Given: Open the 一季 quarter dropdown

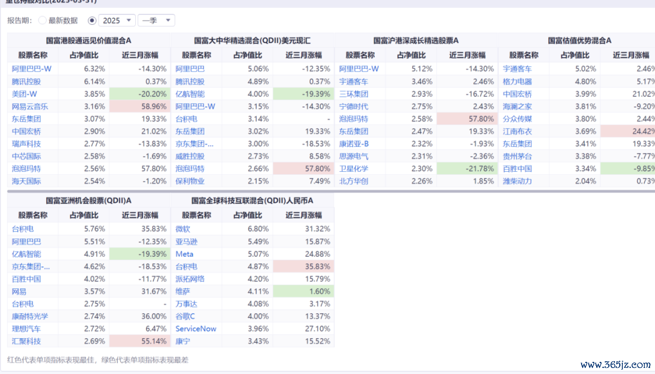Looking at the screenshot, I should click(x=156, y=21).
